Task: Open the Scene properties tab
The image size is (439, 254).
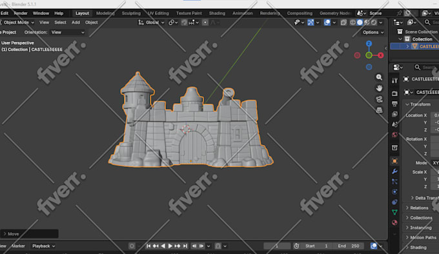Action: click(x=394, y=124)
